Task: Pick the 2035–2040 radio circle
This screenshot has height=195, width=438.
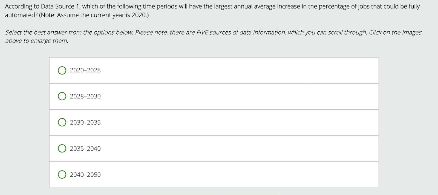Action: click(x=62, y=148)
